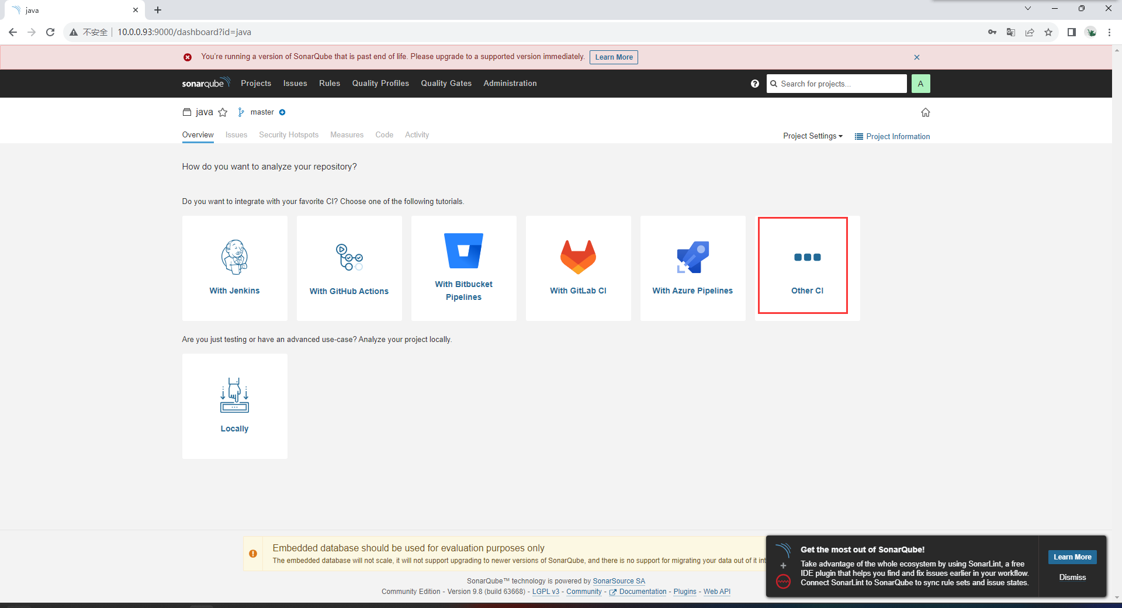Switch to the Activity tab
This screenshot has height=608, width=1122.
[417, 135]
